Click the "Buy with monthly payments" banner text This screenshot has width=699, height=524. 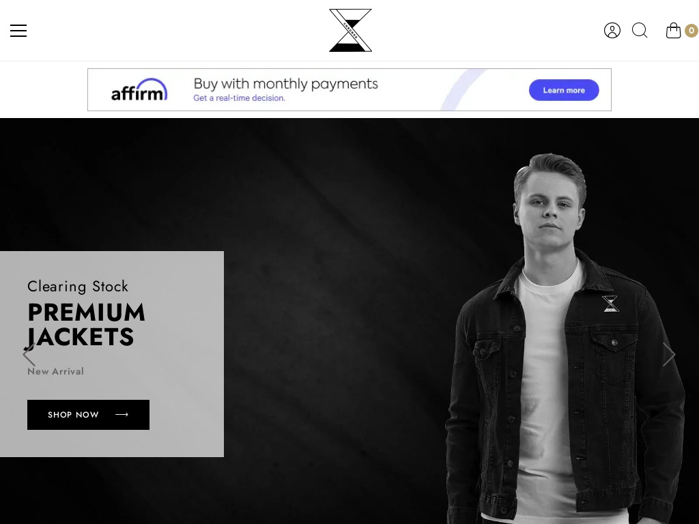coord(286,84)
